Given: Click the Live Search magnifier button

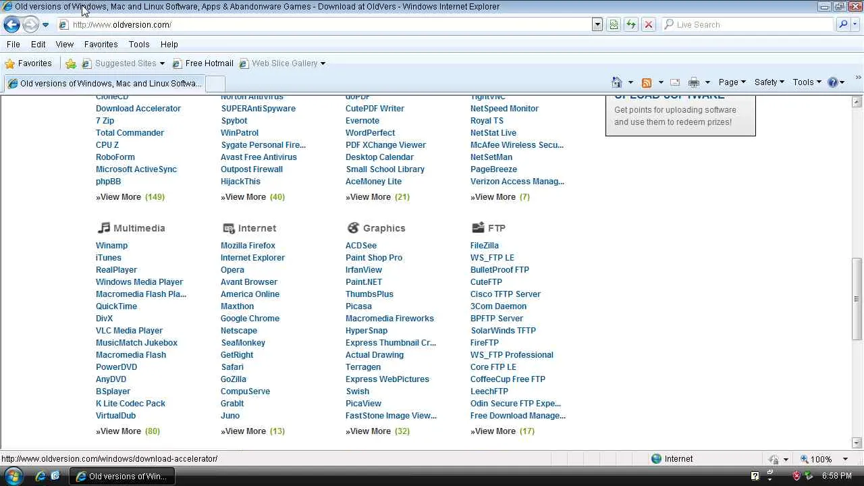Looking at the screenshot, I should 843,24.
